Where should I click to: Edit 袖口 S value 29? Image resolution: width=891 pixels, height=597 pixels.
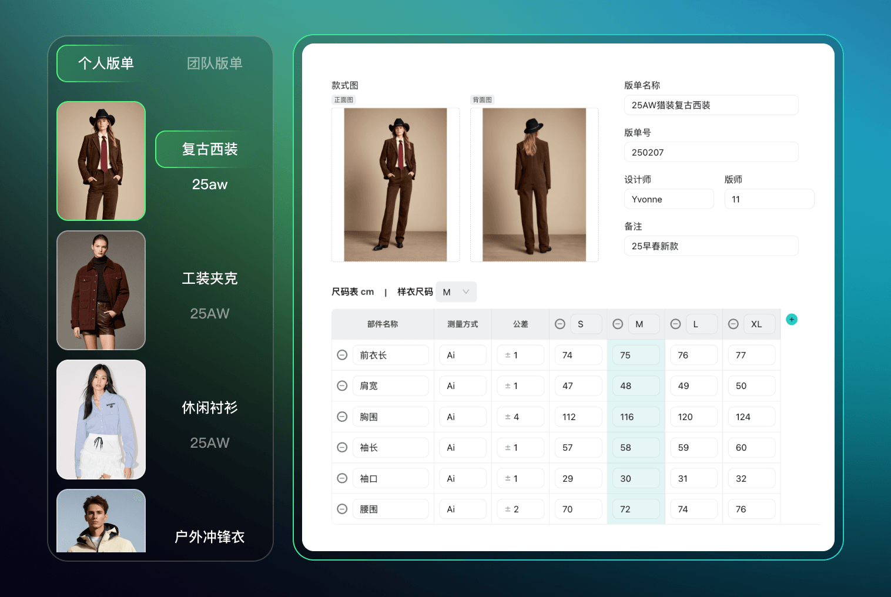click(578, 478)
